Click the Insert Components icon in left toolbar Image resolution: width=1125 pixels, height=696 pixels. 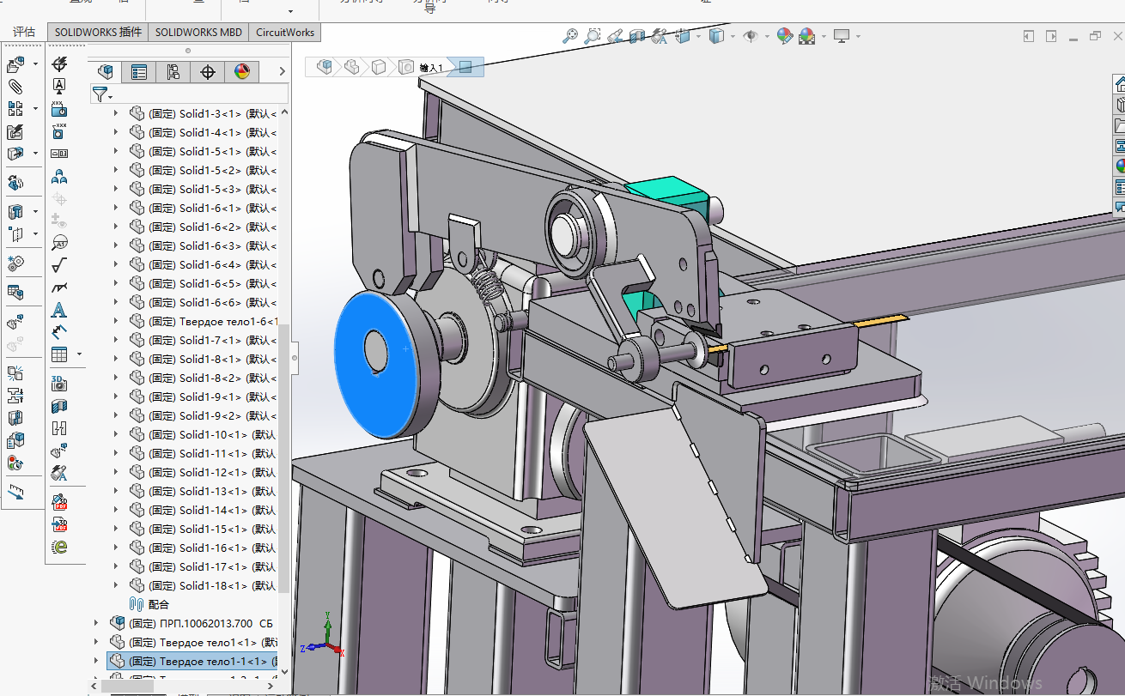coord(15,64)
